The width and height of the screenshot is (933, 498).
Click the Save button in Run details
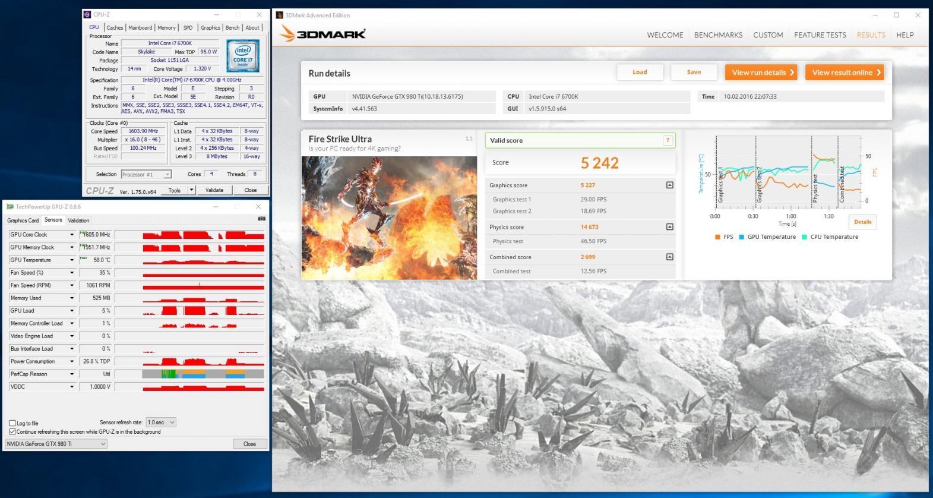(x=694, y=72)
